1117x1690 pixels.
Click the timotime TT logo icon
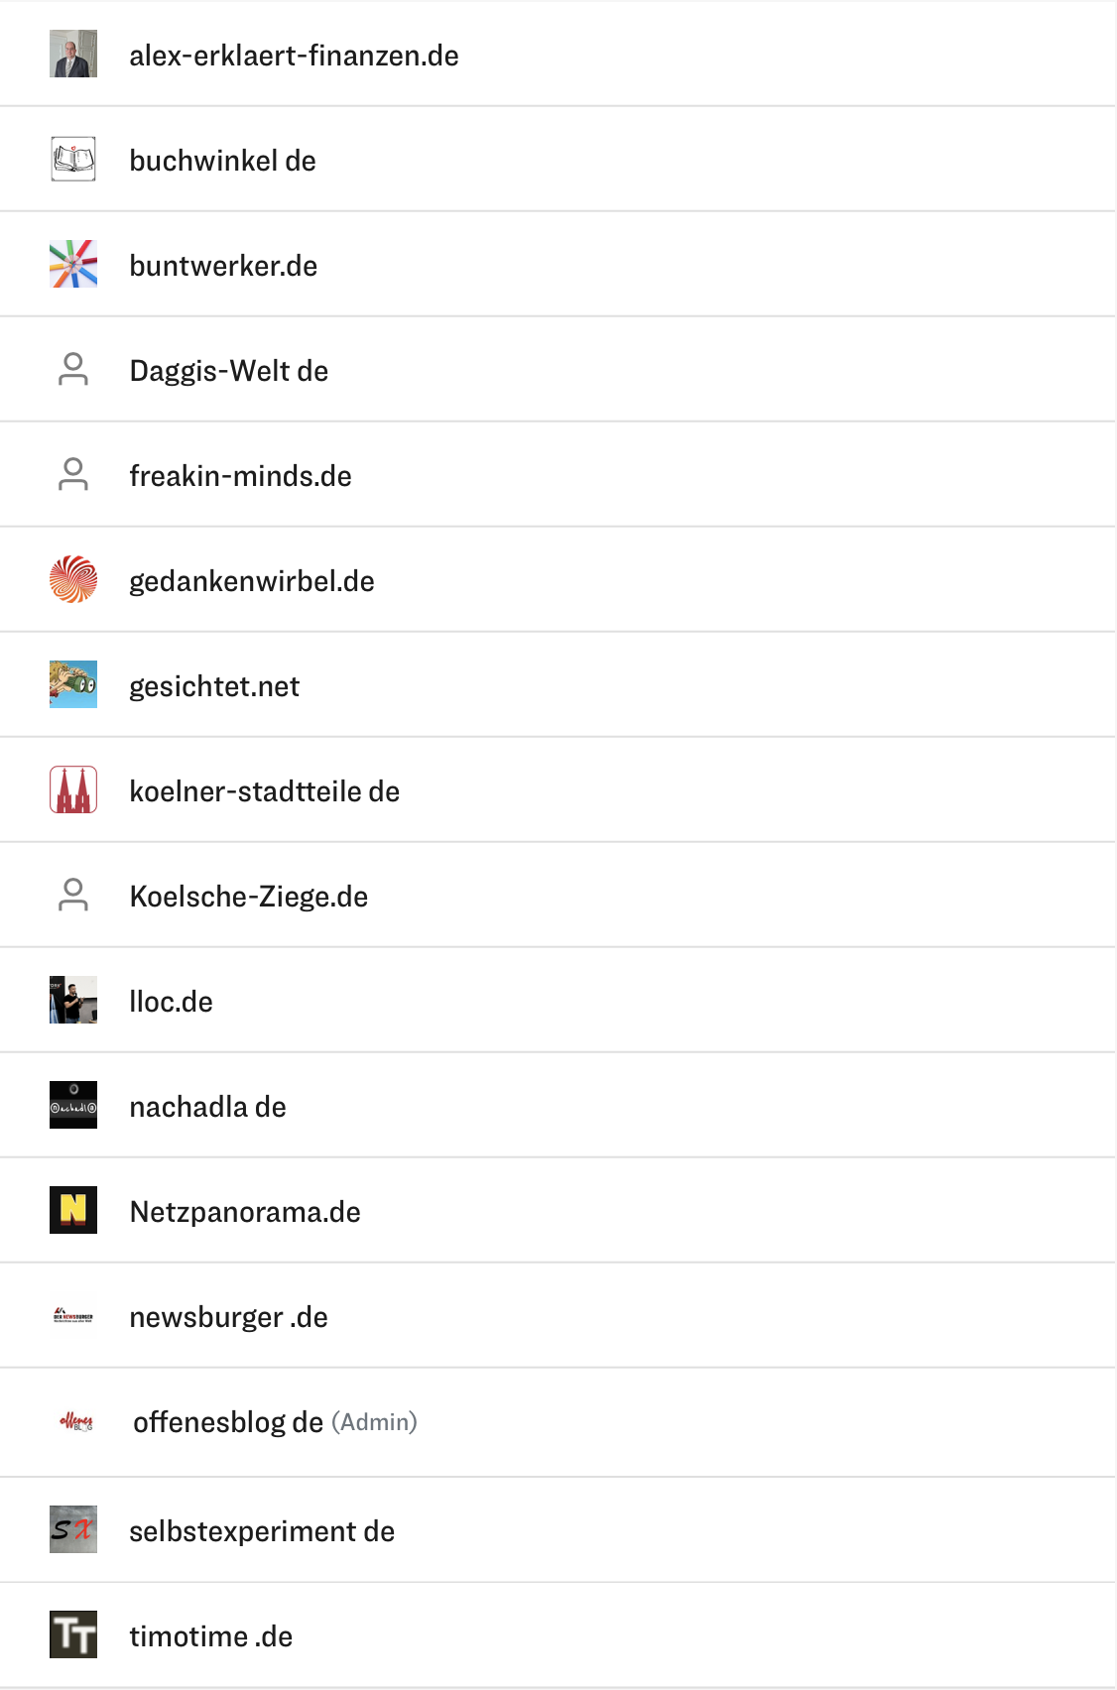pyautogui.click(x=73, y=1634)
